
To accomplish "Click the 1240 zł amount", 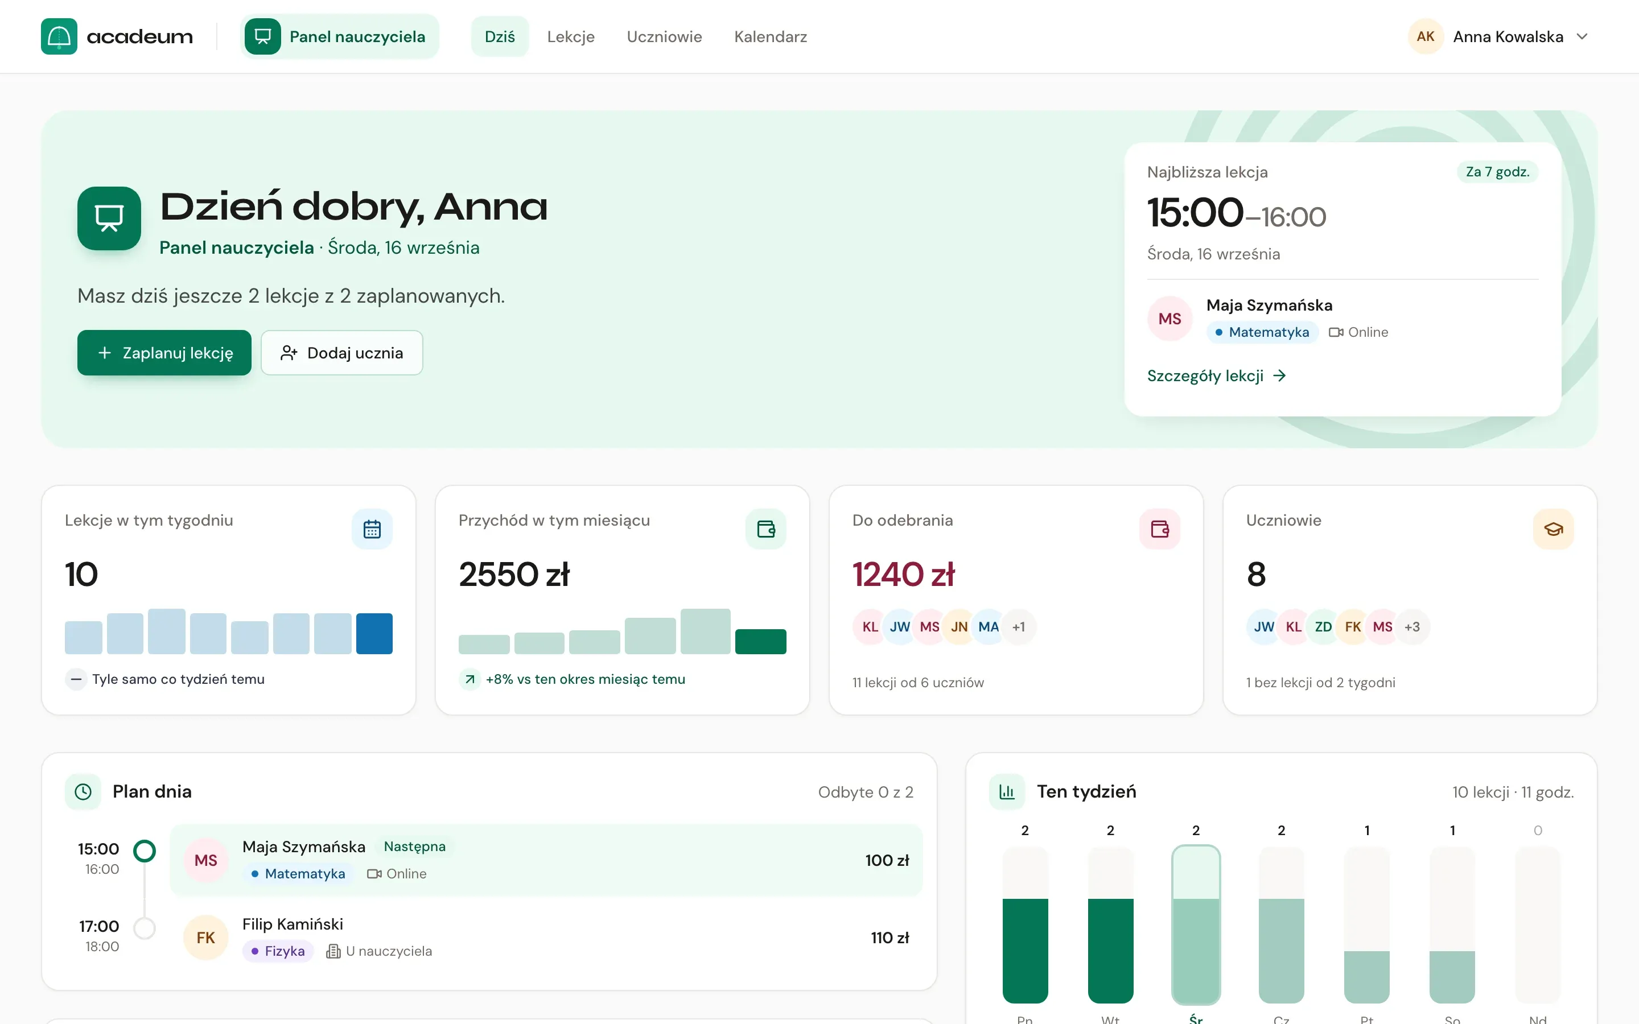I will point(904,575).
